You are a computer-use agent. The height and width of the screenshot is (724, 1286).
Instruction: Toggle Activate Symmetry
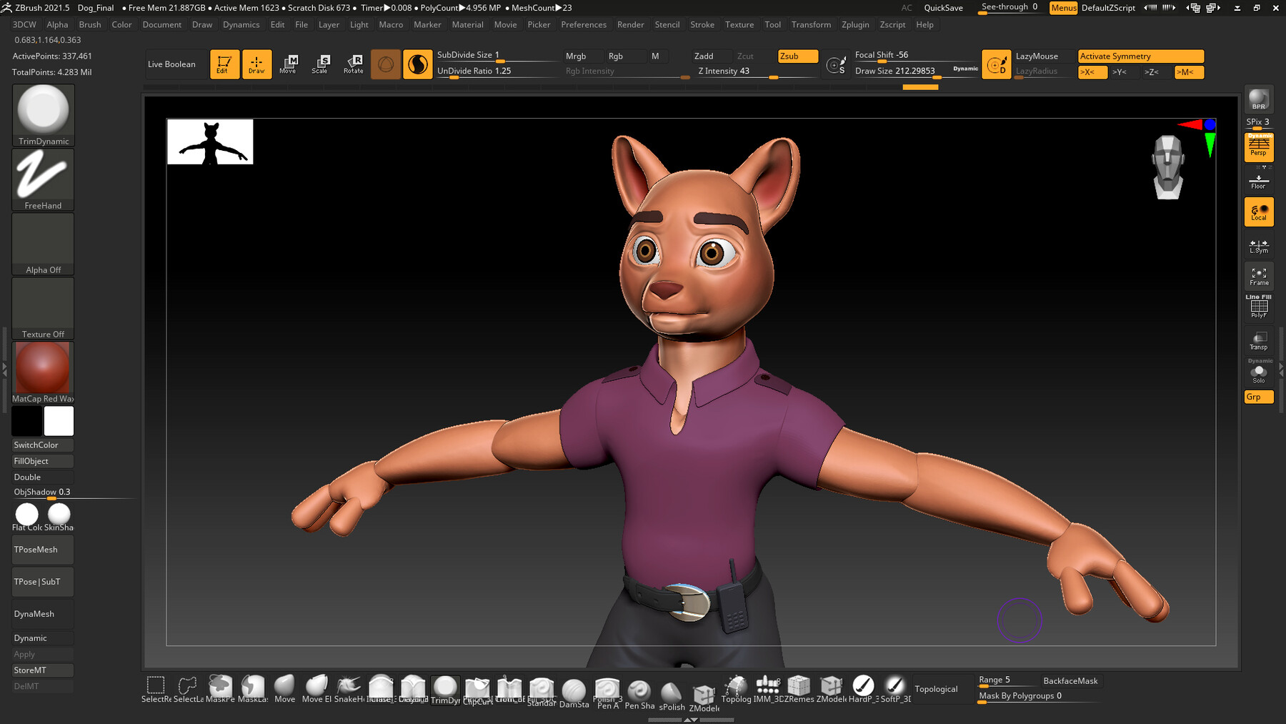(x=1141, y=56)
